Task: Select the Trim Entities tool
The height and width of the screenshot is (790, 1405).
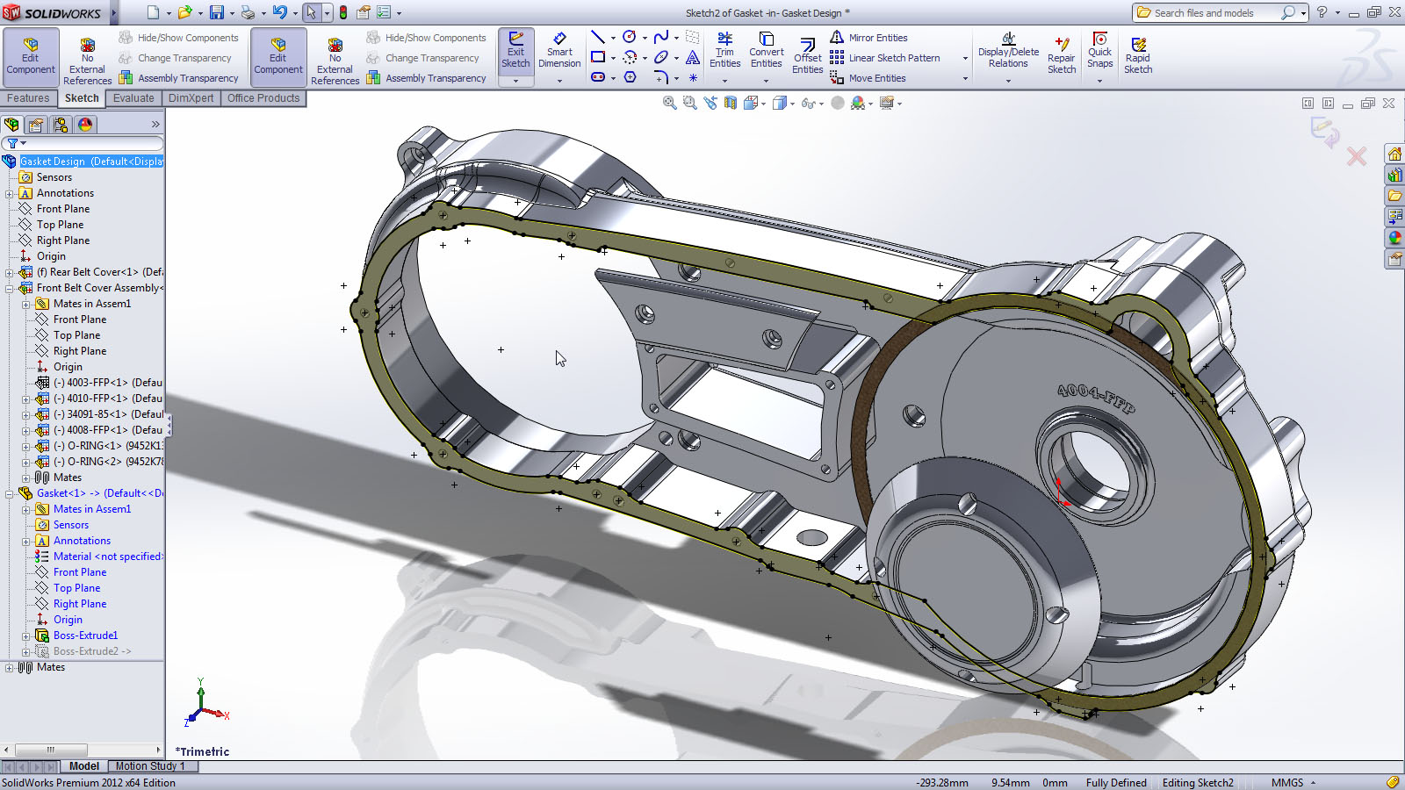Action: point(724,51)
